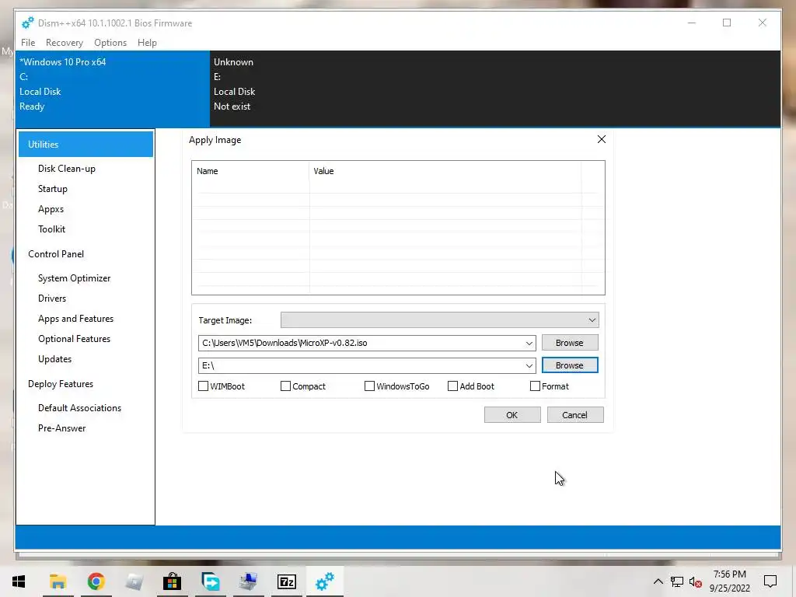Image resolution: width=796 pixels, height=597 pixels.
Task: Open the network status tray icon
Action: pos(677,581)
